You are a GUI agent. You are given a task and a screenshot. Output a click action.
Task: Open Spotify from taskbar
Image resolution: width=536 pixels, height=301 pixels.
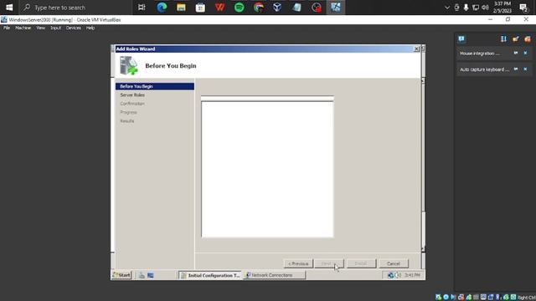coord(240,8)
